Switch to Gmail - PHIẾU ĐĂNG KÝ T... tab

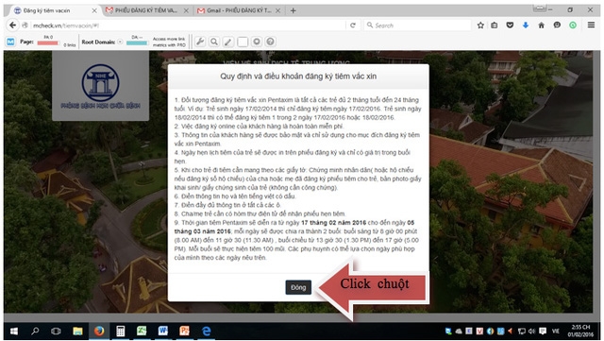[239, 10]
